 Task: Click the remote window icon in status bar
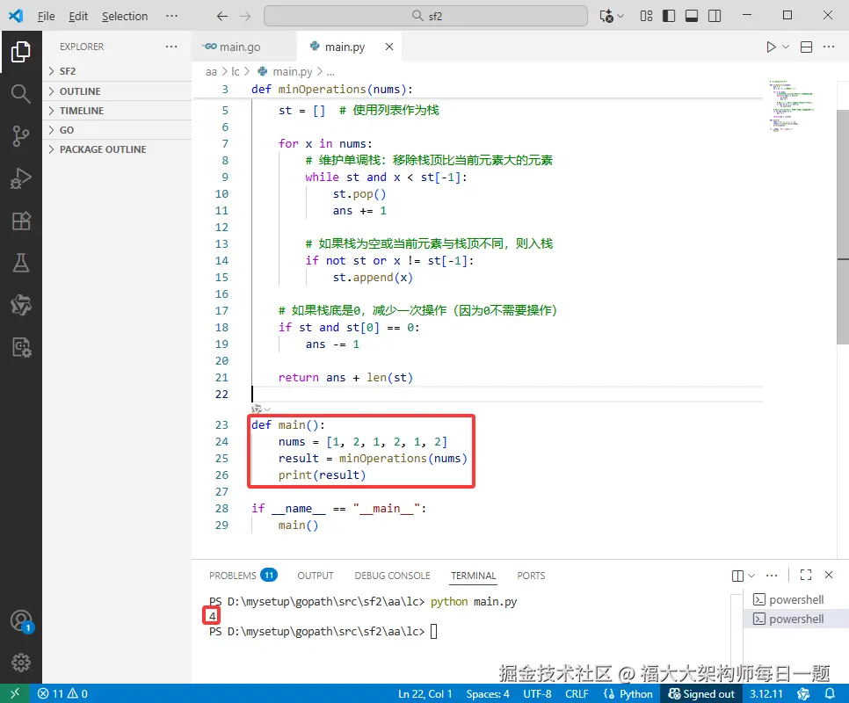(x=15, y=693)
